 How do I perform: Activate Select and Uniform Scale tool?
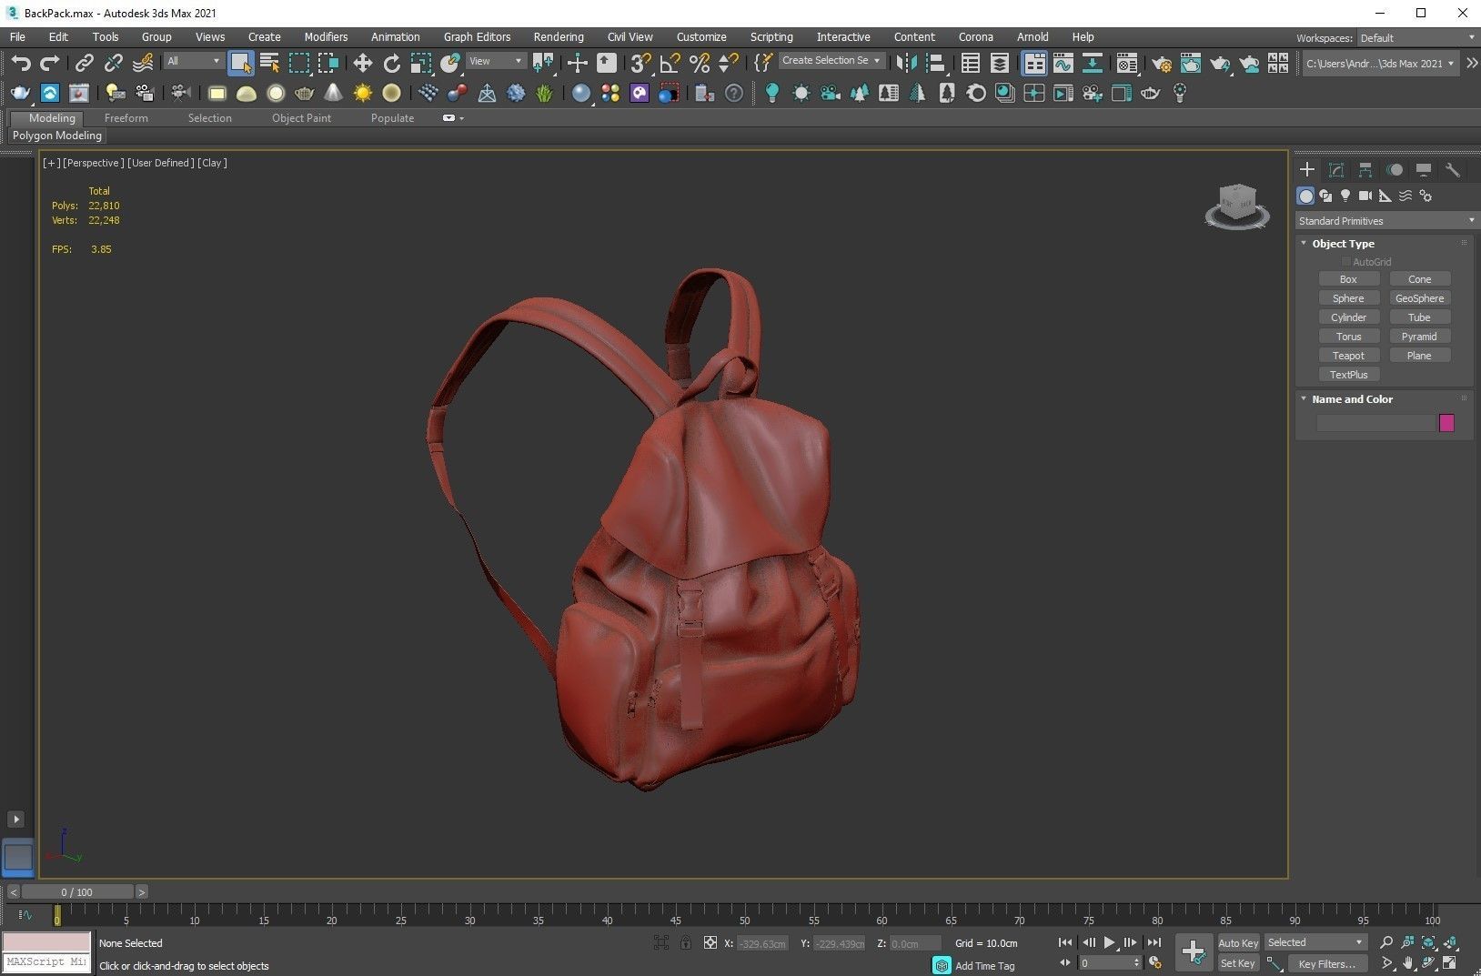click(421, 63)
